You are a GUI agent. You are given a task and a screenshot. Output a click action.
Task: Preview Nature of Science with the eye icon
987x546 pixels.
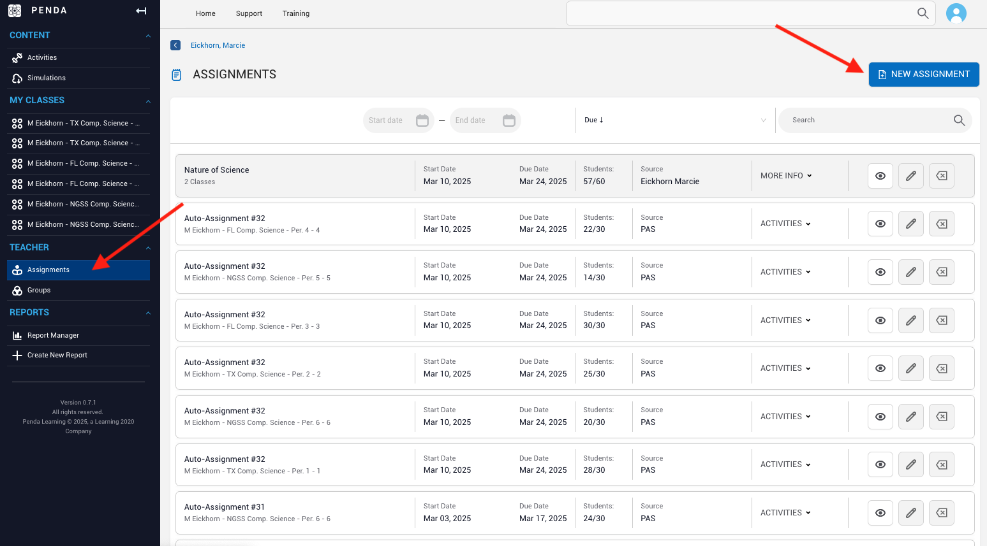[x=880, y=176]
